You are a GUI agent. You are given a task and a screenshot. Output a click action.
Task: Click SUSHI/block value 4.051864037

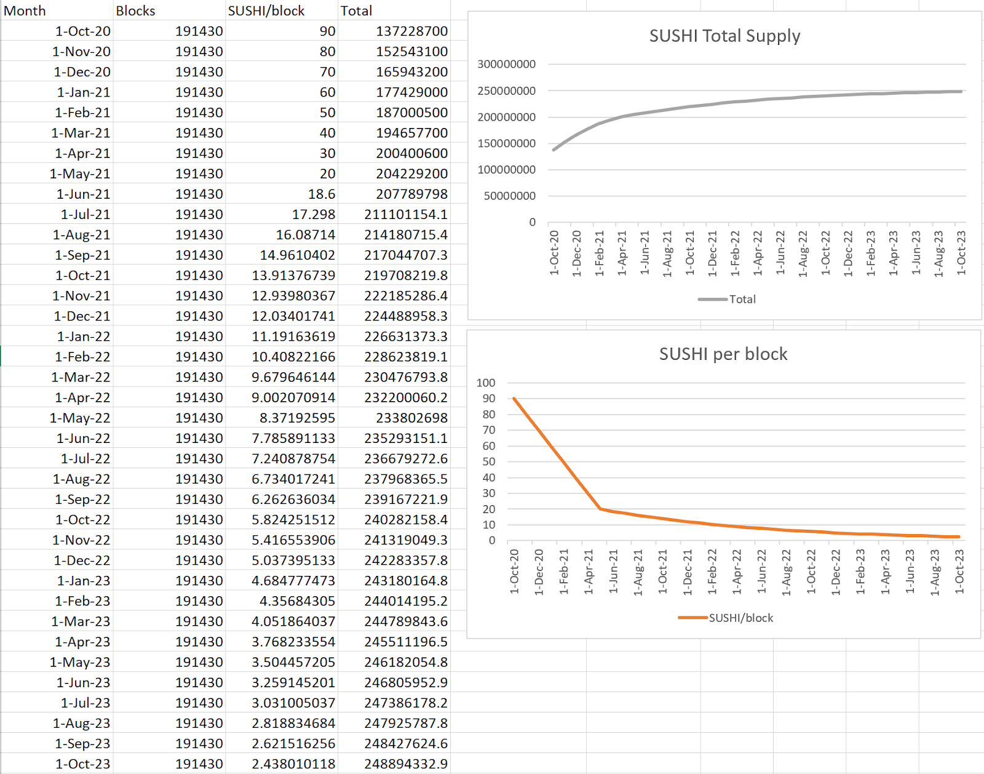(x=282, y=621)
